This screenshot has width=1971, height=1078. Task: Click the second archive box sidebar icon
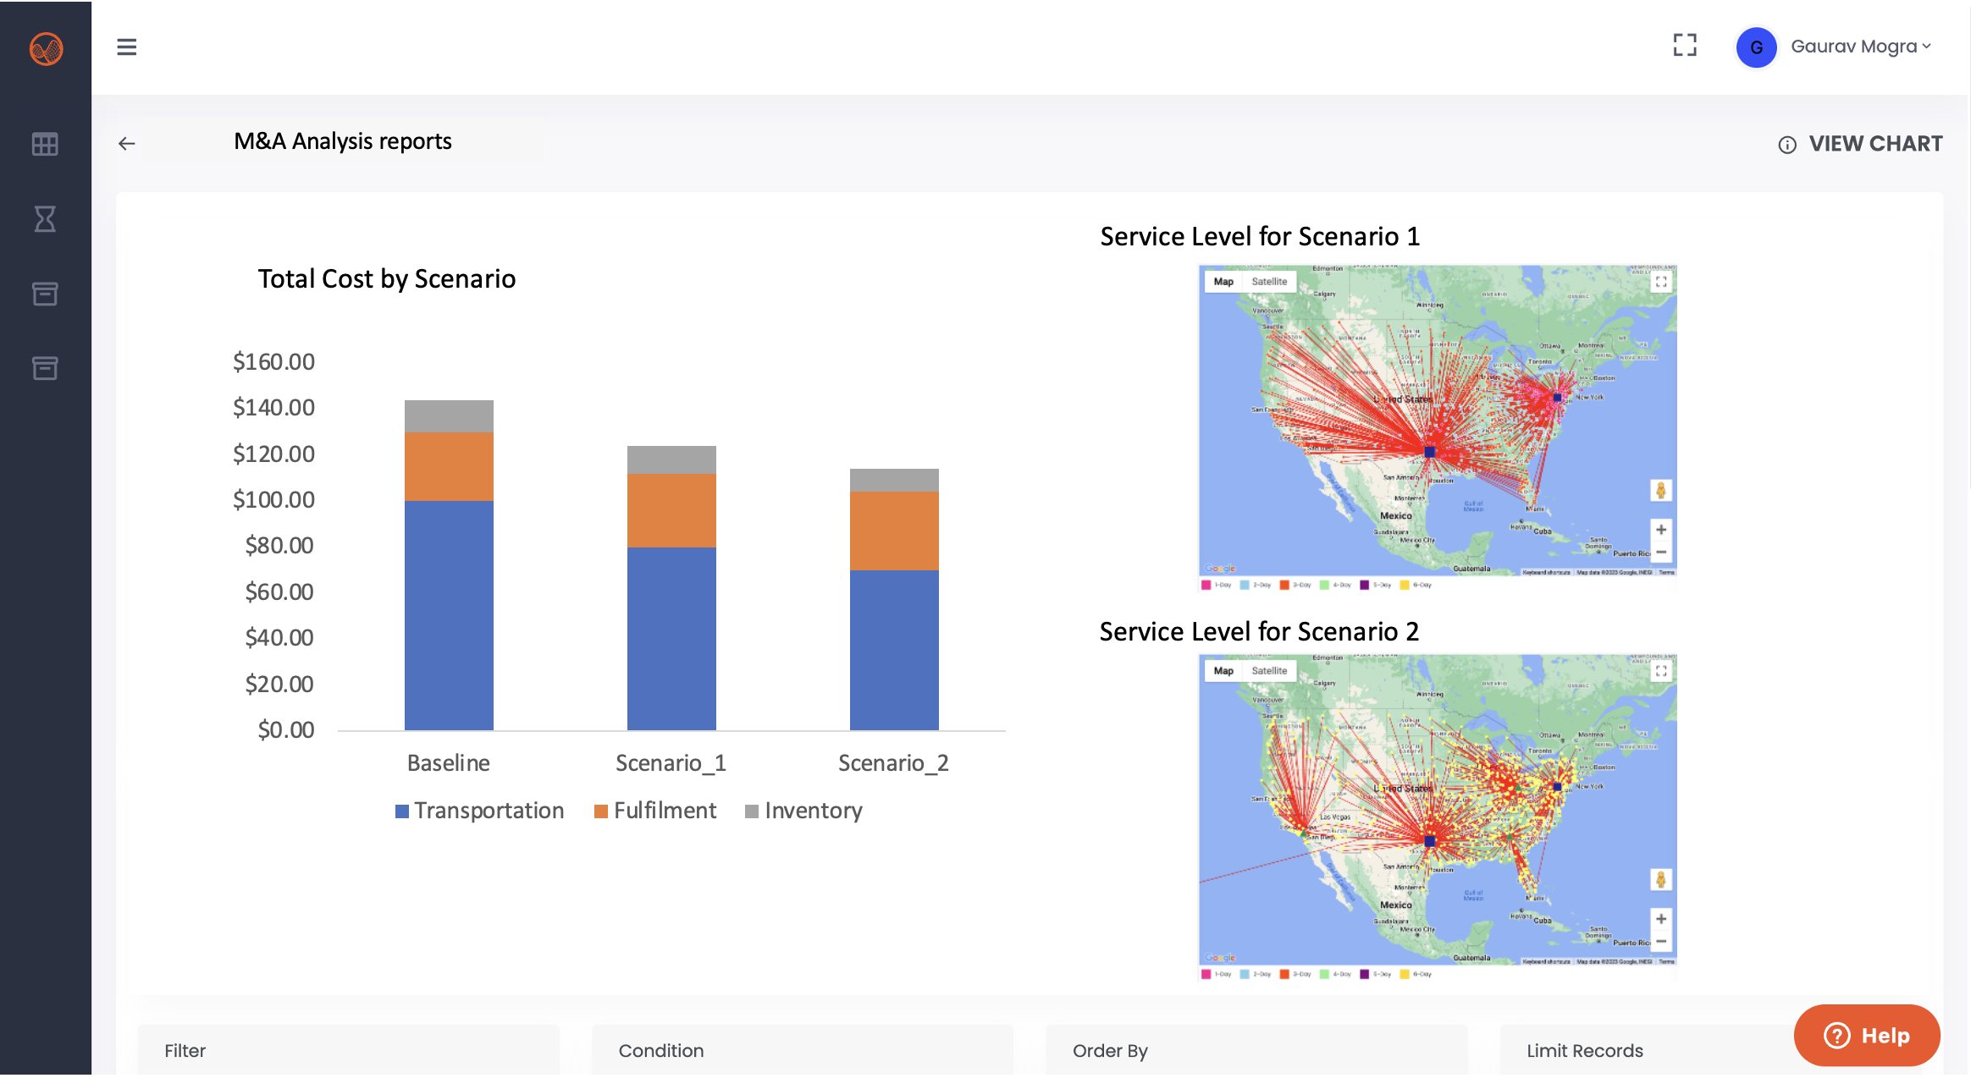45,368
